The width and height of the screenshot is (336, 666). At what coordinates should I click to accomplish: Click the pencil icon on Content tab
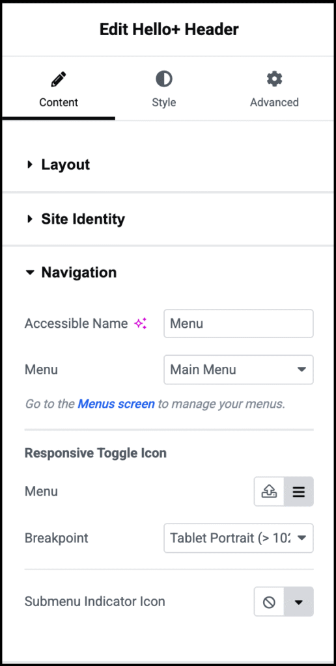59,79
